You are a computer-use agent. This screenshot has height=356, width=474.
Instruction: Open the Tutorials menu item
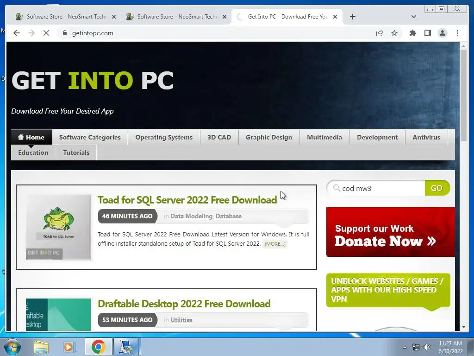[76, 153]
